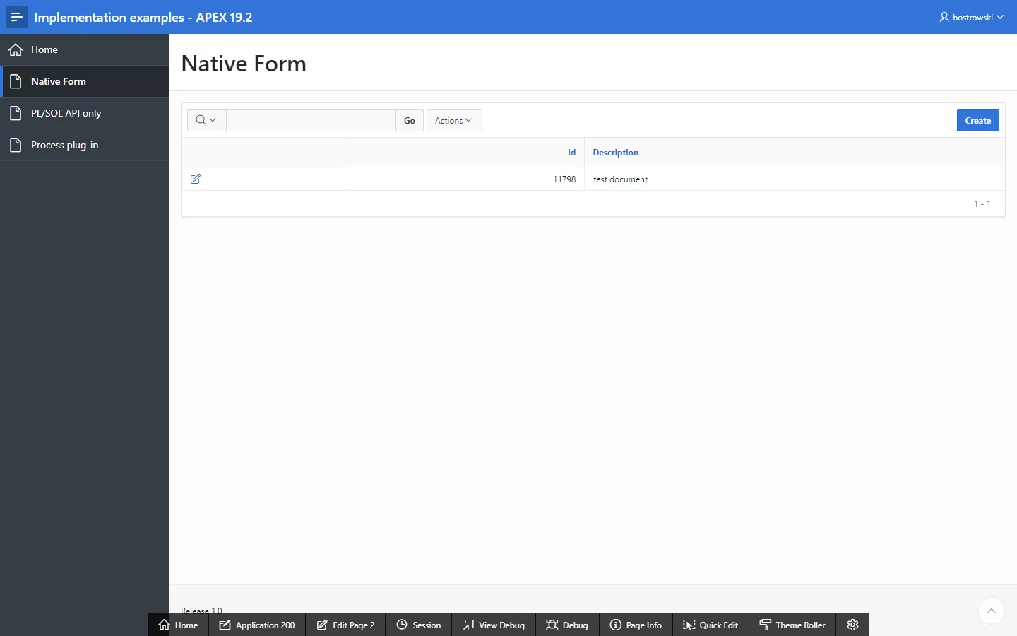
Task: Open Application 200 in developer toolbar
Action: [257, 625]
